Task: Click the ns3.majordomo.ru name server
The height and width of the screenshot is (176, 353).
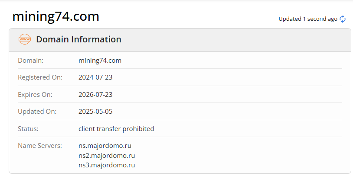Action: (x=107, y=165)
